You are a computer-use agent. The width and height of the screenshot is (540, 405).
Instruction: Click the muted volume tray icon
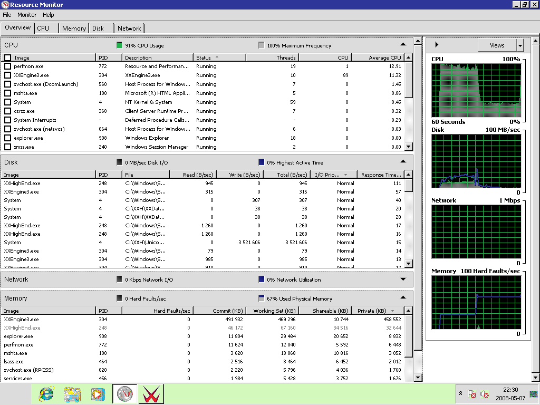click(485, 394)
